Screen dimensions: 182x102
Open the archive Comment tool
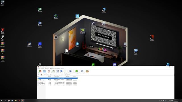[82, 72]
